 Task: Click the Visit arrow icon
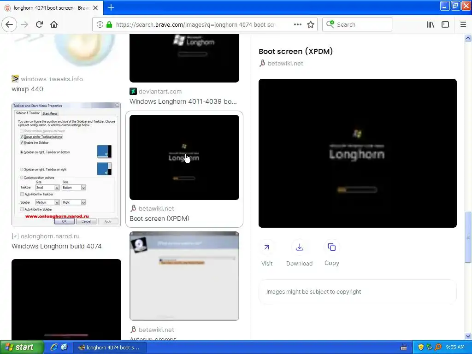(x=267, y=247)
